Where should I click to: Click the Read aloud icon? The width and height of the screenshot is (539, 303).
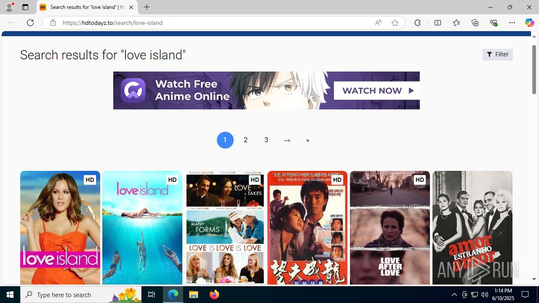(x=378, y=23)
